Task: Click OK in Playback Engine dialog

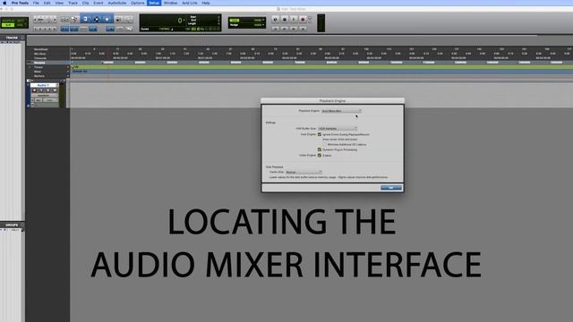Action: (391, 188)
